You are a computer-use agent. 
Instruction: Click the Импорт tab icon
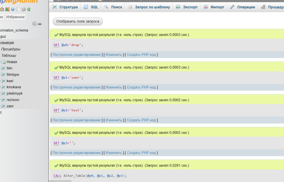(x=206, y=7)
